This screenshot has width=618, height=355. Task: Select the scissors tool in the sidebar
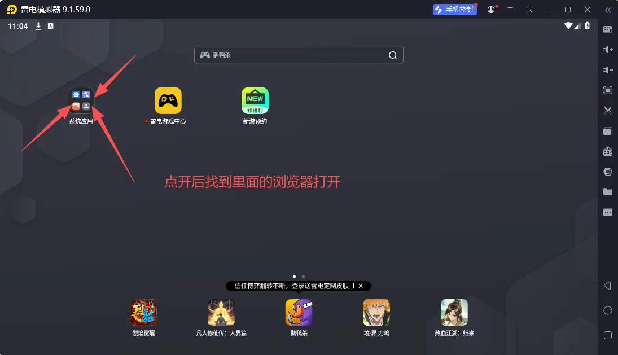[x=607, y=111]
